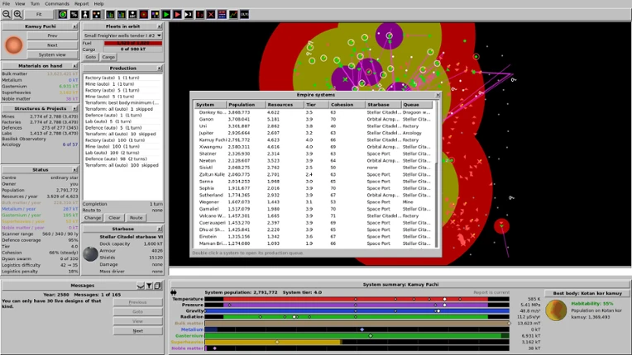The height and width of the screenshot is (355, 632).
Task: Collapse the Structures & Projects panel
Action: pos(75,108)
